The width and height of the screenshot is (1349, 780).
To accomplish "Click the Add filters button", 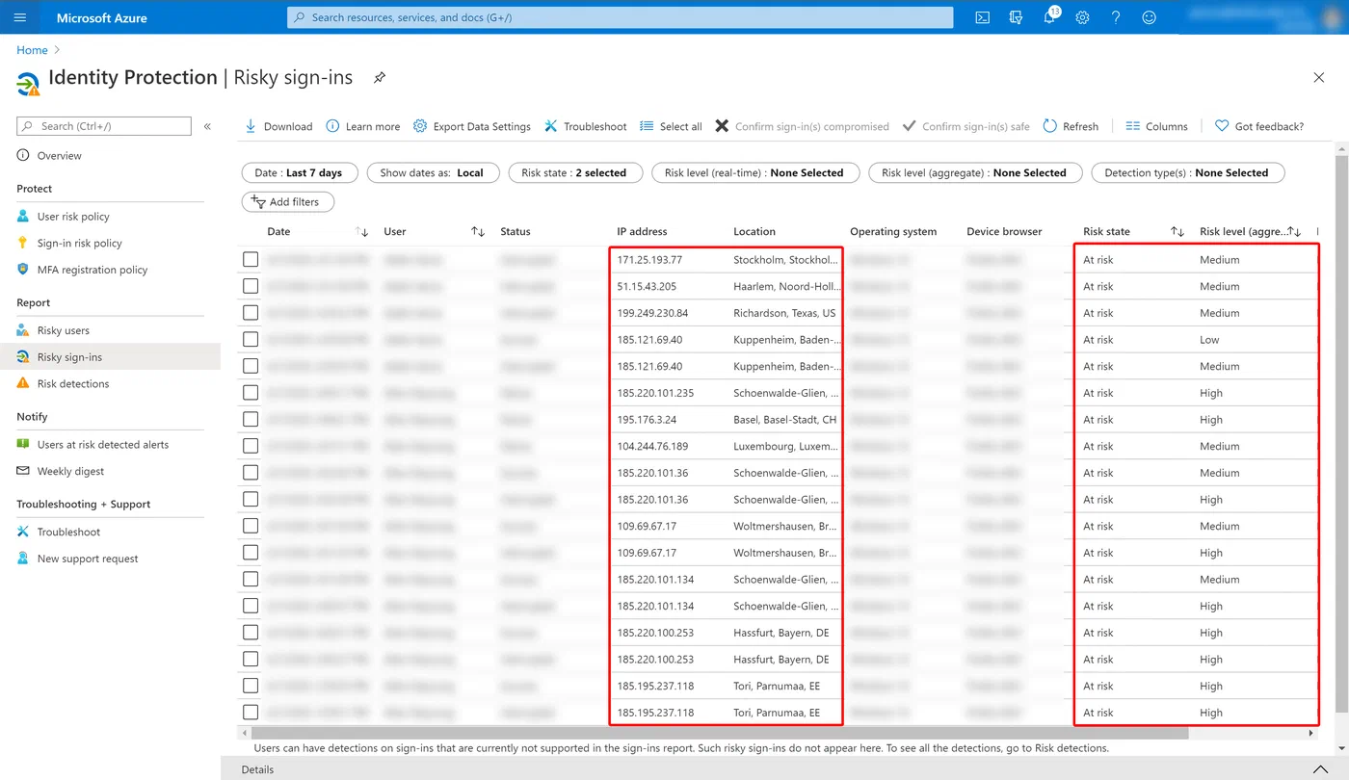I will click(287, 202).
